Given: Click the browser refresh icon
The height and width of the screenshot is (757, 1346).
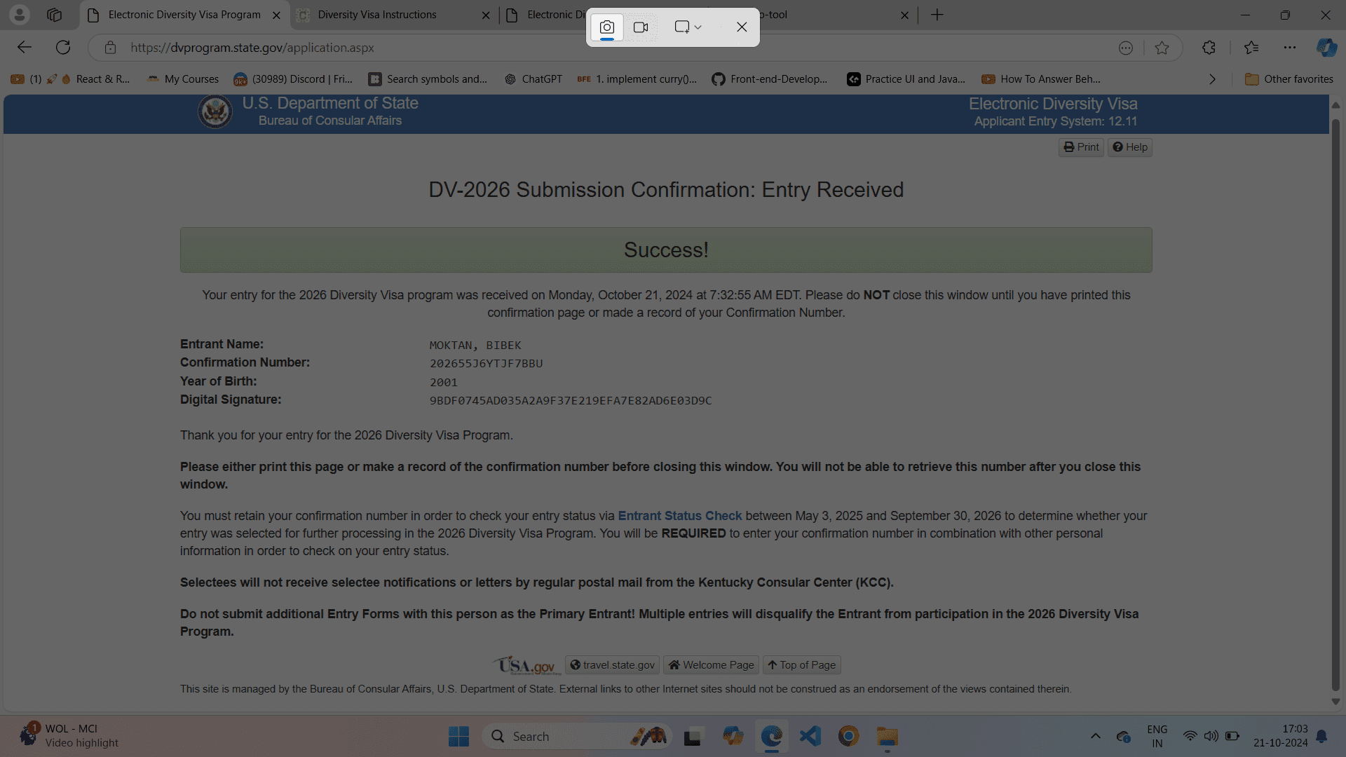Looking at the screenshot, I should (63, 48).
